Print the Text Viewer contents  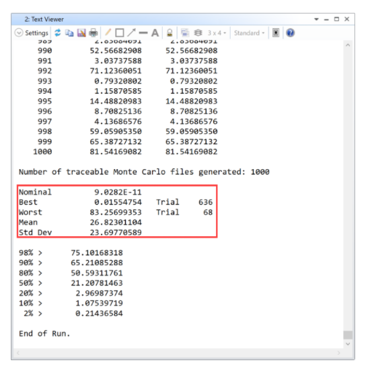[94, 32]
